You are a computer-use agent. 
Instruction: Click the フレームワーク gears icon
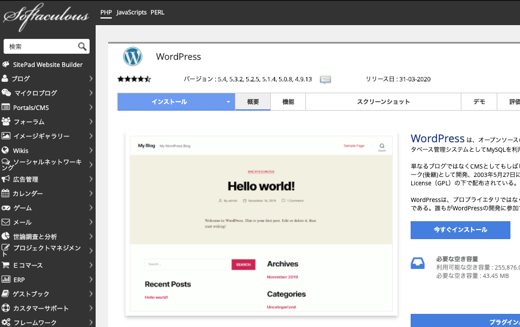(x=6, y=322)
